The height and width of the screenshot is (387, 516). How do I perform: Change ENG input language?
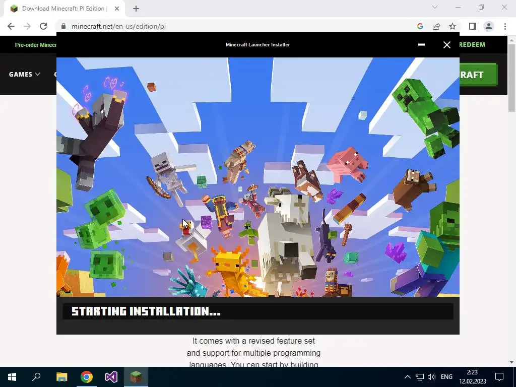tap(446, 377)
